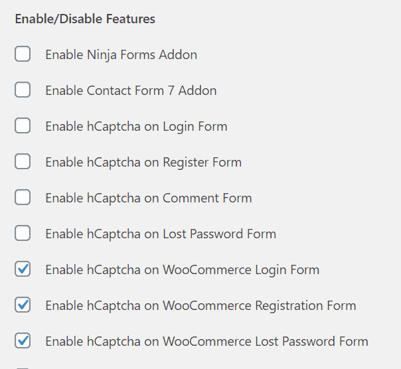Click the 'Enable hCaptcha on Login Form' label
The height and width of the screenshot is (369, 401).
136,127
